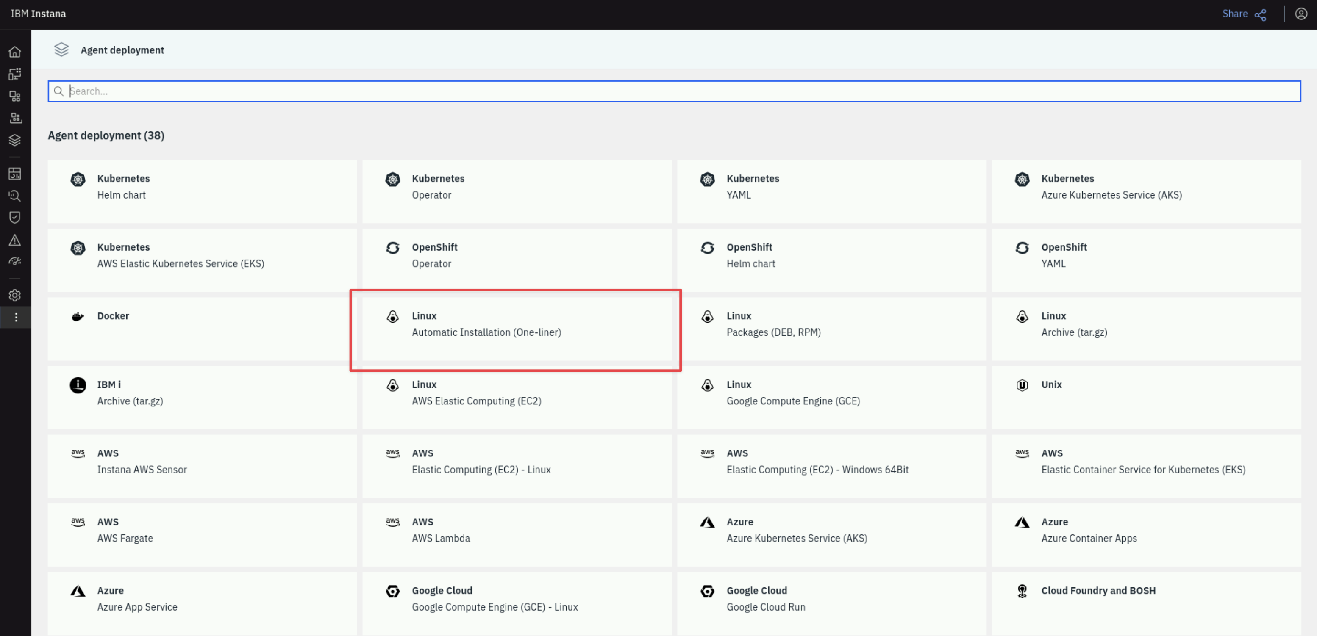This screenshot has width=1317, height=636.
Task: Choose Azure Container Apps tile
Action: click(x=1146, y=535)
